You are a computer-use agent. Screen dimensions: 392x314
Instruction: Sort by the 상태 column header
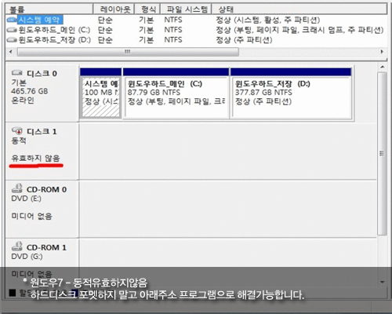point(299,9)
